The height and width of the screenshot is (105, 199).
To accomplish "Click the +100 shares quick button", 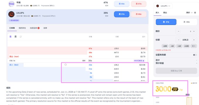I will click(186, 46).
